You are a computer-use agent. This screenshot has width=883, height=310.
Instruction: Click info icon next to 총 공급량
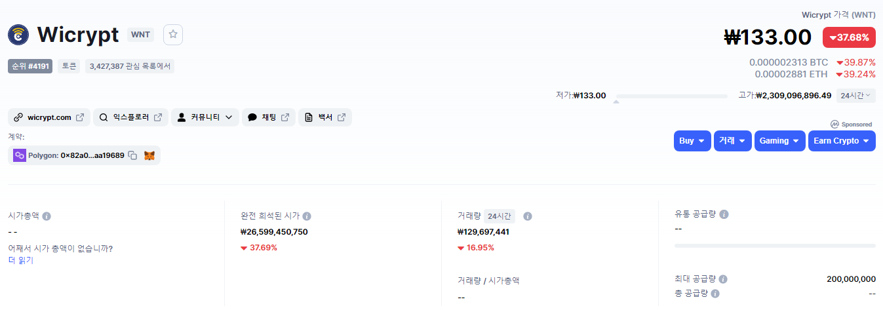coord(715,294)
